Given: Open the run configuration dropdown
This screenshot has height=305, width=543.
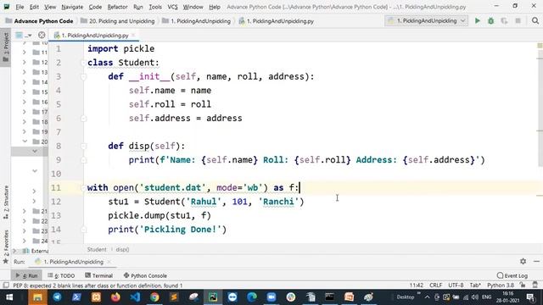Looking at the screenshot, I should 426,20.
